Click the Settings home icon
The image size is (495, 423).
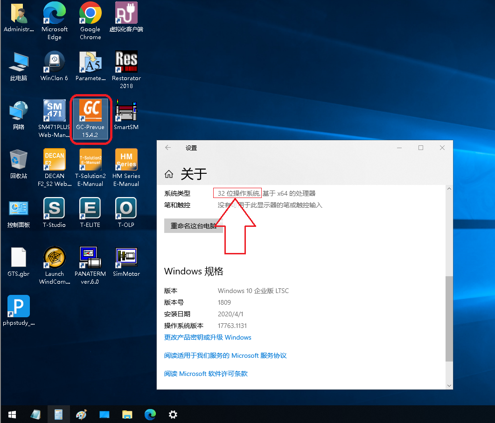click(169, 174)
